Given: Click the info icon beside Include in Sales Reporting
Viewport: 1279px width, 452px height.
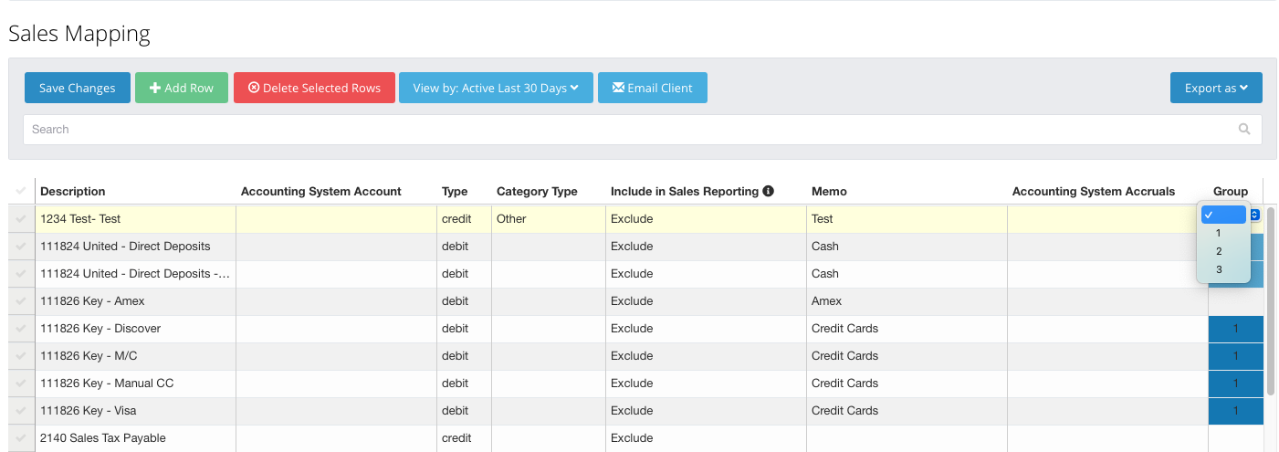Looking at the screenshot, I should point(768,191).
